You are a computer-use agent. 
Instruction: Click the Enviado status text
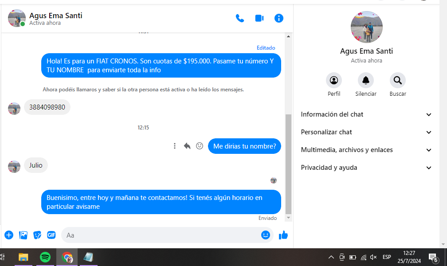[x=267, y=218]
